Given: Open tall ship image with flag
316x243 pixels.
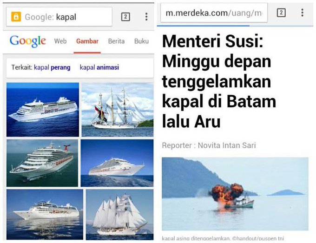Looking at the screenshot, I should (x=118, y=110).
